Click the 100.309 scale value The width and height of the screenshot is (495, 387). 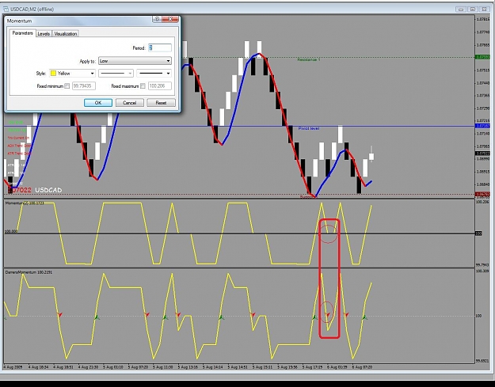point(482,271)
